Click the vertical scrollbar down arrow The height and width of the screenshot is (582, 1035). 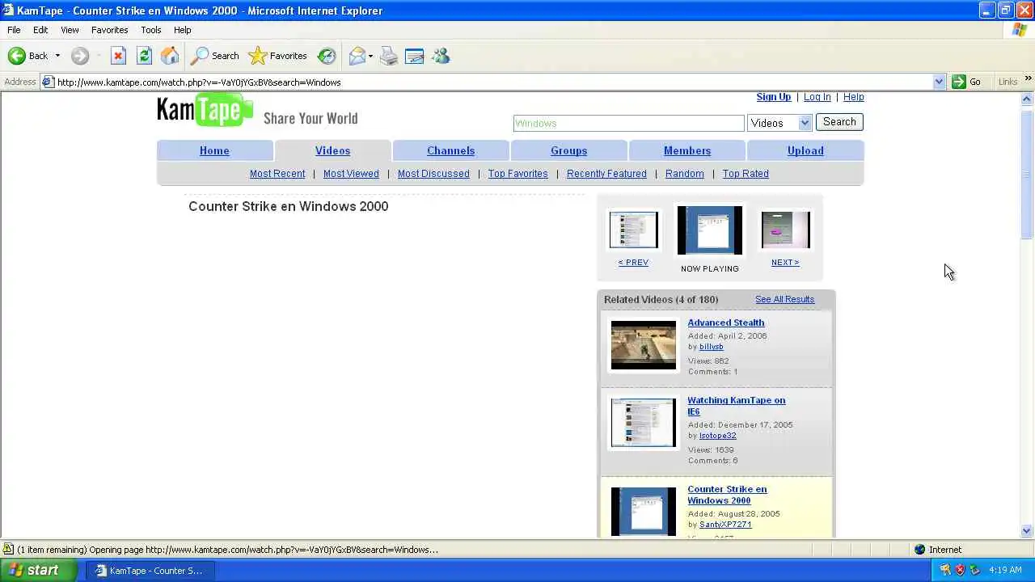click(1027, 531)
